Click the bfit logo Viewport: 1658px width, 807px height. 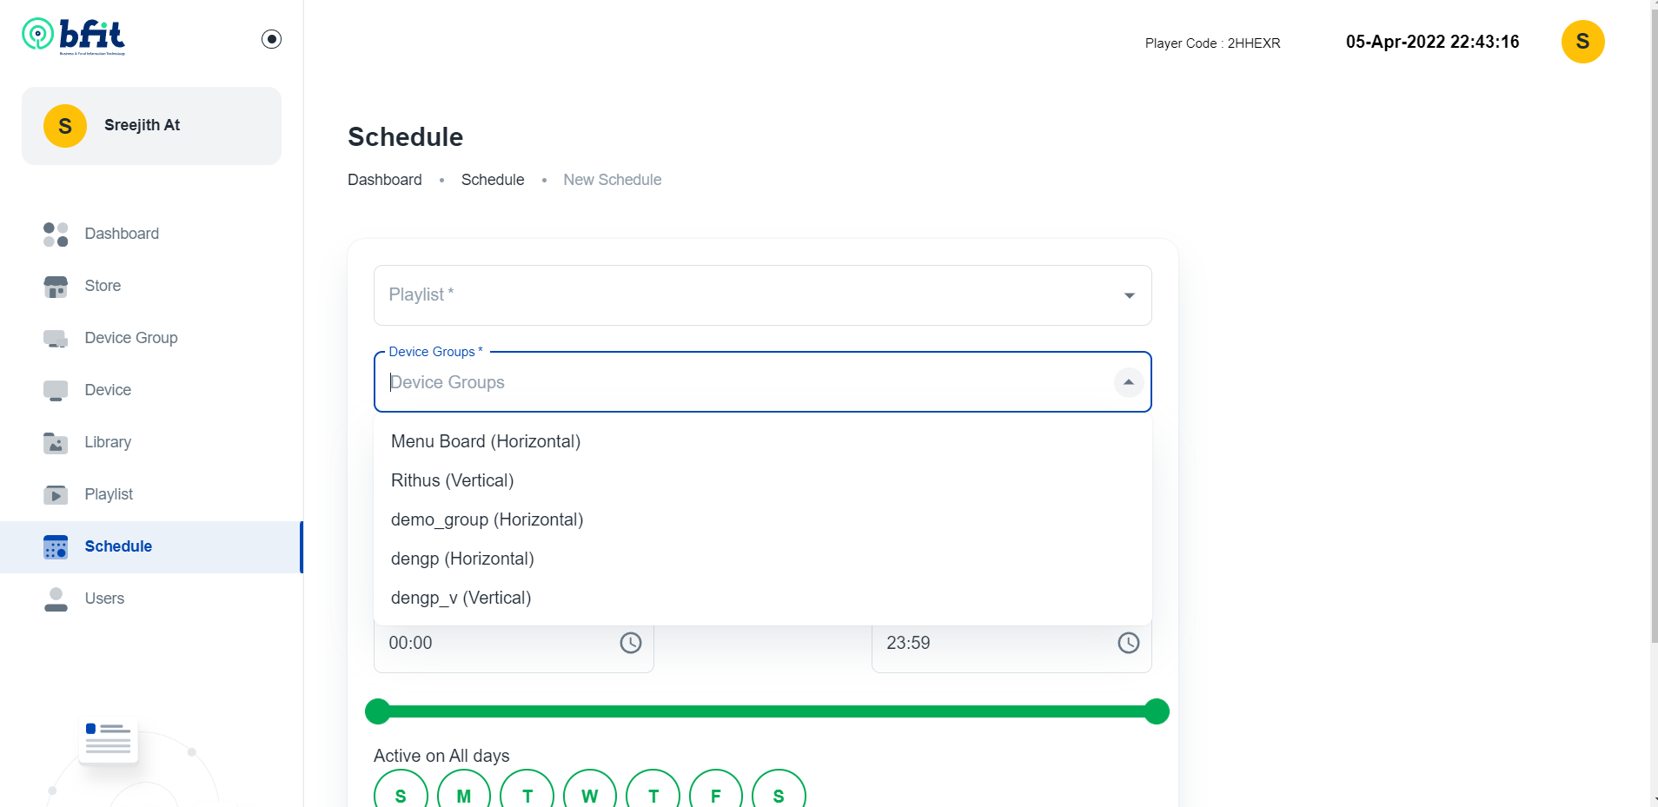[74, 36]
